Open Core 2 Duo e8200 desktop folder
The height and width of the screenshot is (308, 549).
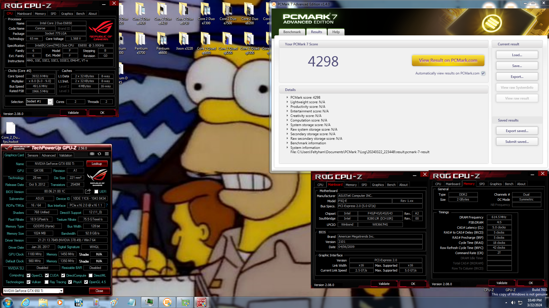click(x=250, y=13)
